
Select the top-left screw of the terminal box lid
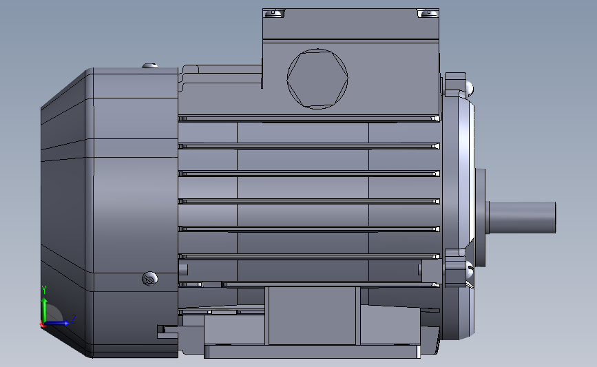pyautogui.click(x=274, y=13)
